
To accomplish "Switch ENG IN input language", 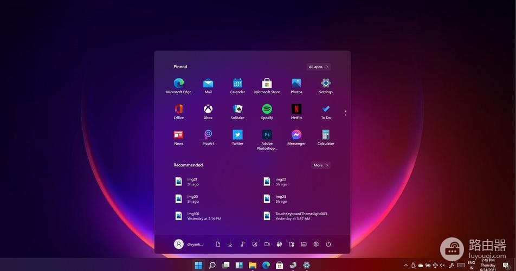I will click(x=471, y=265).
